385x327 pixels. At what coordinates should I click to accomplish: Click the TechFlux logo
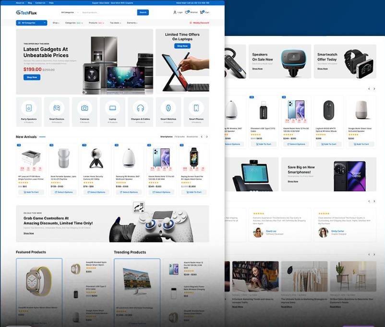coord(26,12)
